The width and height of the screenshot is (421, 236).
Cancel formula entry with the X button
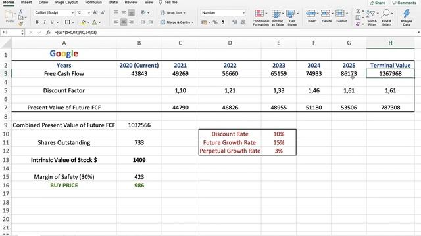point(31,32)
